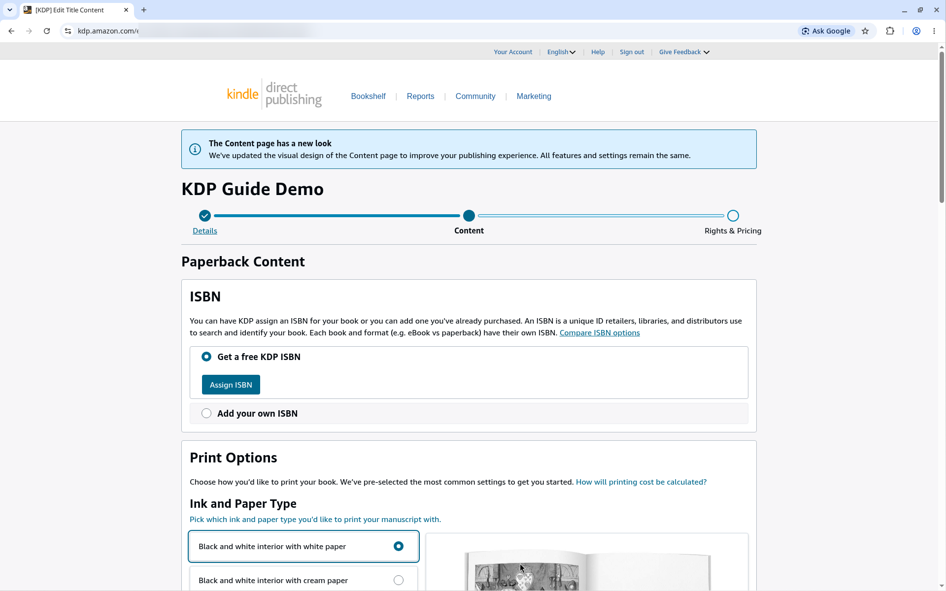Open the Chrome profile icon
The width and height of the screenshot is (946, 591).
[916, 31]
